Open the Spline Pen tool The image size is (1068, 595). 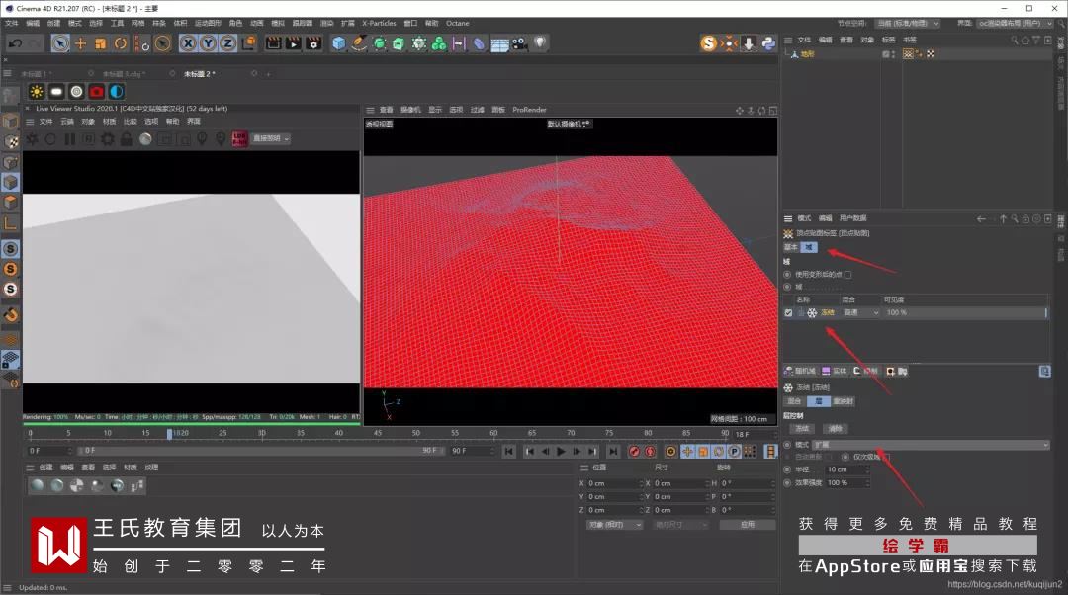click(x=359, y=43)
